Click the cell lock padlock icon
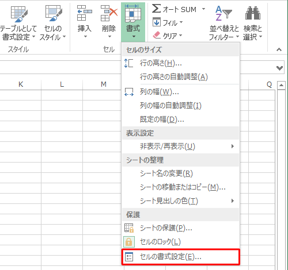This screenshot has width=288, height=270. click(x=129, y=242)
